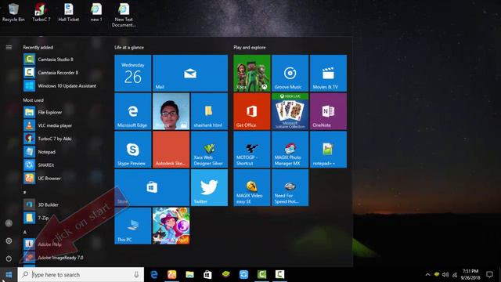Show hidden system tray icons
This screenshot has width=501, height=282.
[427, 275]
